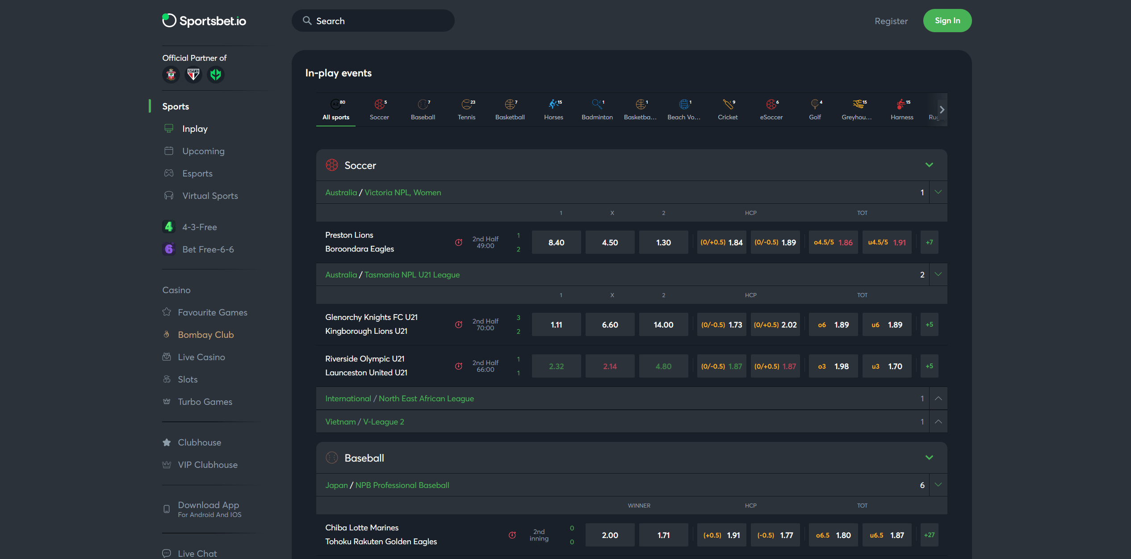This screenshot has height=559, width=1131.
Task: Focus the Search input field
Action: (x=380, y=21)
